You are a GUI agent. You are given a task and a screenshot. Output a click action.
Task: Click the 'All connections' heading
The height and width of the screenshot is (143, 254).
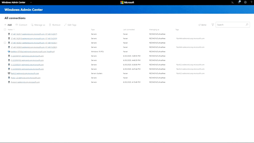point(15,18)
